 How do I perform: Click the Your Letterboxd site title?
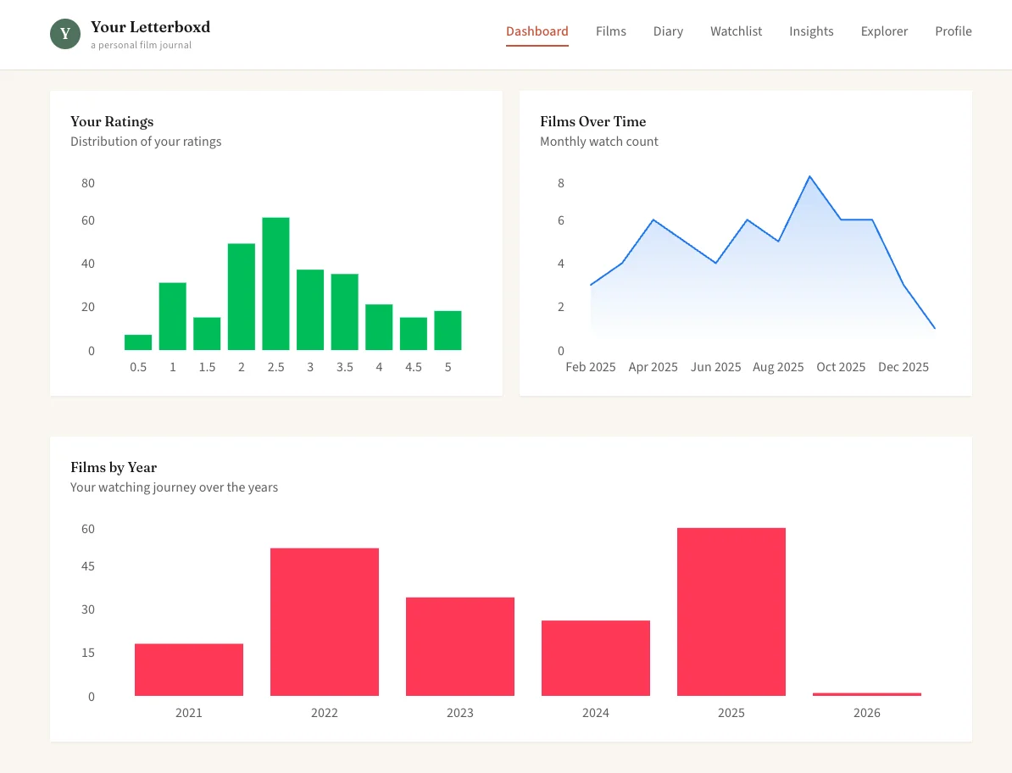point(150,27)
